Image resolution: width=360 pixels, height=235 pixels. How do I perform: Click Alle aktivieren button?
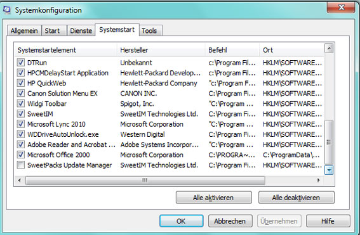213,198
